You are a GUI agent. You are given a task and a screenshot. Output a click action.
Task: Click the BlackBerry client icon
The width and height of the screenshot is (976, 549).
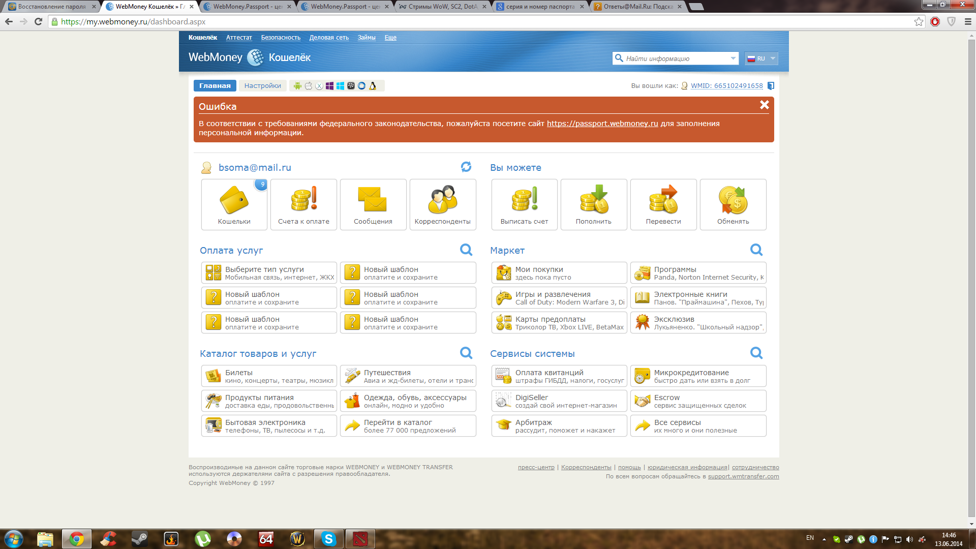(351, 86)
